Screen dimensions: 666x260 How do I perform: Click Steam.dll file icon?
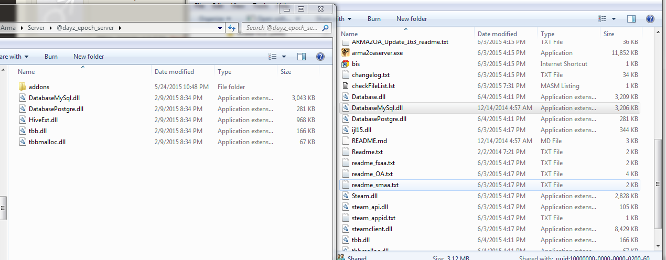345,196
